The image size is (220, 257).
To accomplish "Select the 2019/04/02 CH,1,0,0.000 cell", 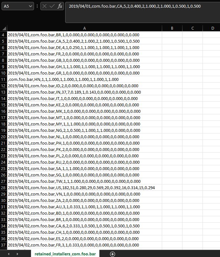I will pos(85,232).
